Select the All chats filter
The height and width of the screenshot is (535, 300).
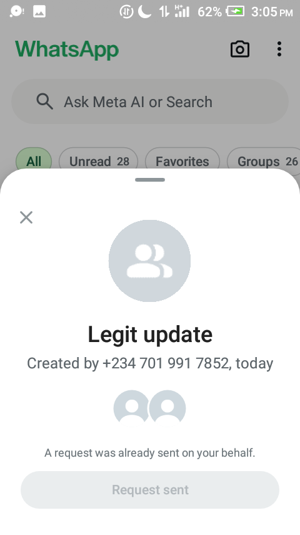point(34,161)
